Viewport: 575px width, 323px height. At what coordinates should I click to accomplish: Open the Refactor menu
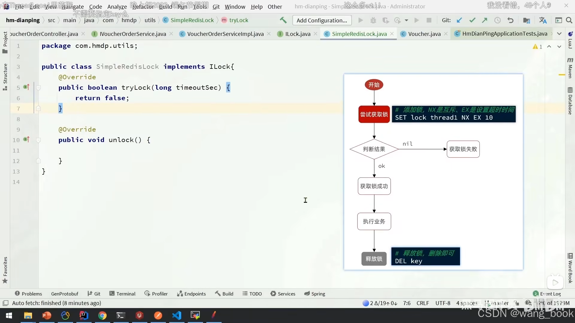143,7
